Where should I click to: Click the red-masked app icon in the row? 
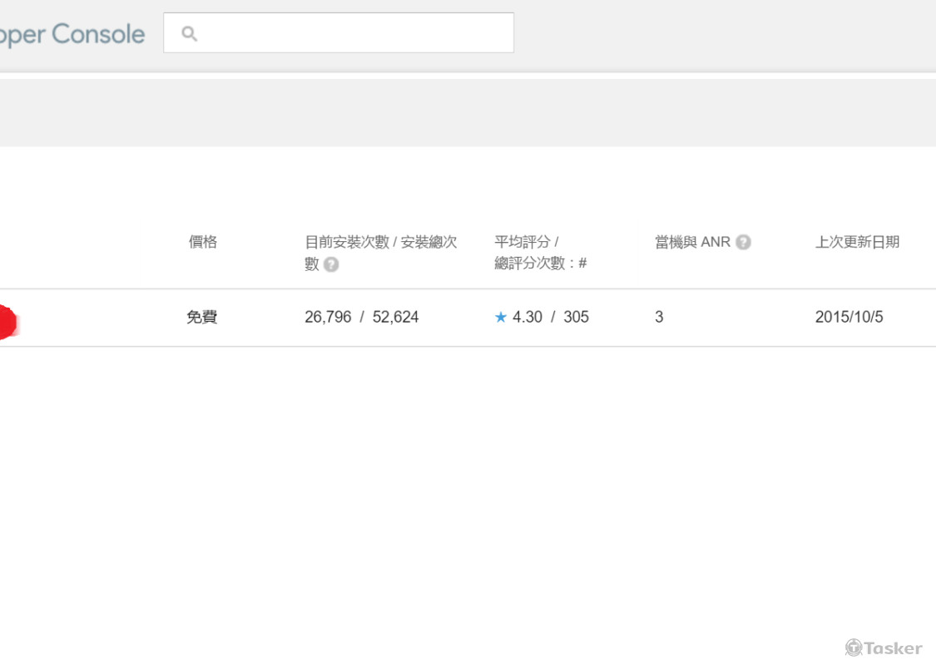(5, 322)
